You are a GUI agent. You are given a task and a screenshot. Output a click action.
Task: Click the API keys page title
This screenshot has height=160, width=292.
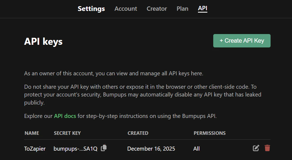click(43, 41)
